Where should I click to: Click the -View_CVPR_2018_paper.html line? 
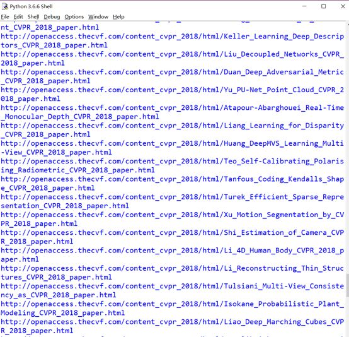(56, 152)
